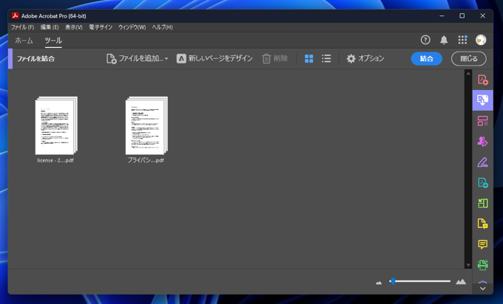Viewport: 503px width, 304px height.
Task: Switch to the ホーム tab
Action: (24, 41)
